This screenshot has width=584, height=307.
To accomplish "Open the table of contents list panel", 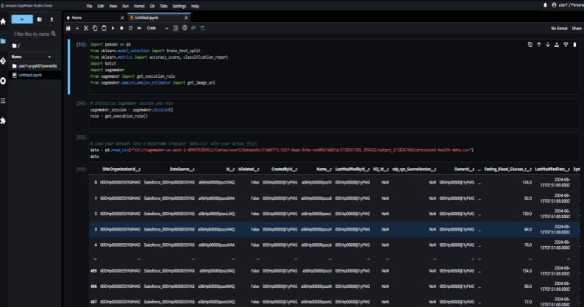I will point(3,101).
